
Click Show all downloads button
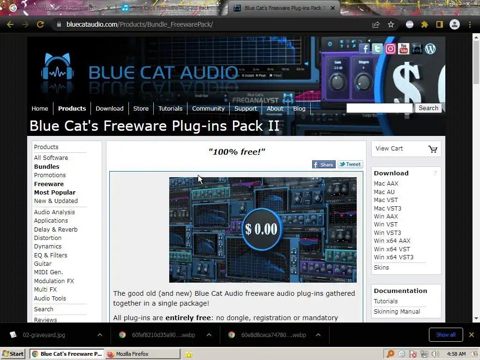[446, 335]
